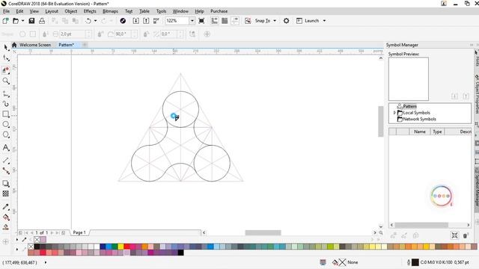Choose the Connector tool
This screenshot has height=269, width=479.
5,170
